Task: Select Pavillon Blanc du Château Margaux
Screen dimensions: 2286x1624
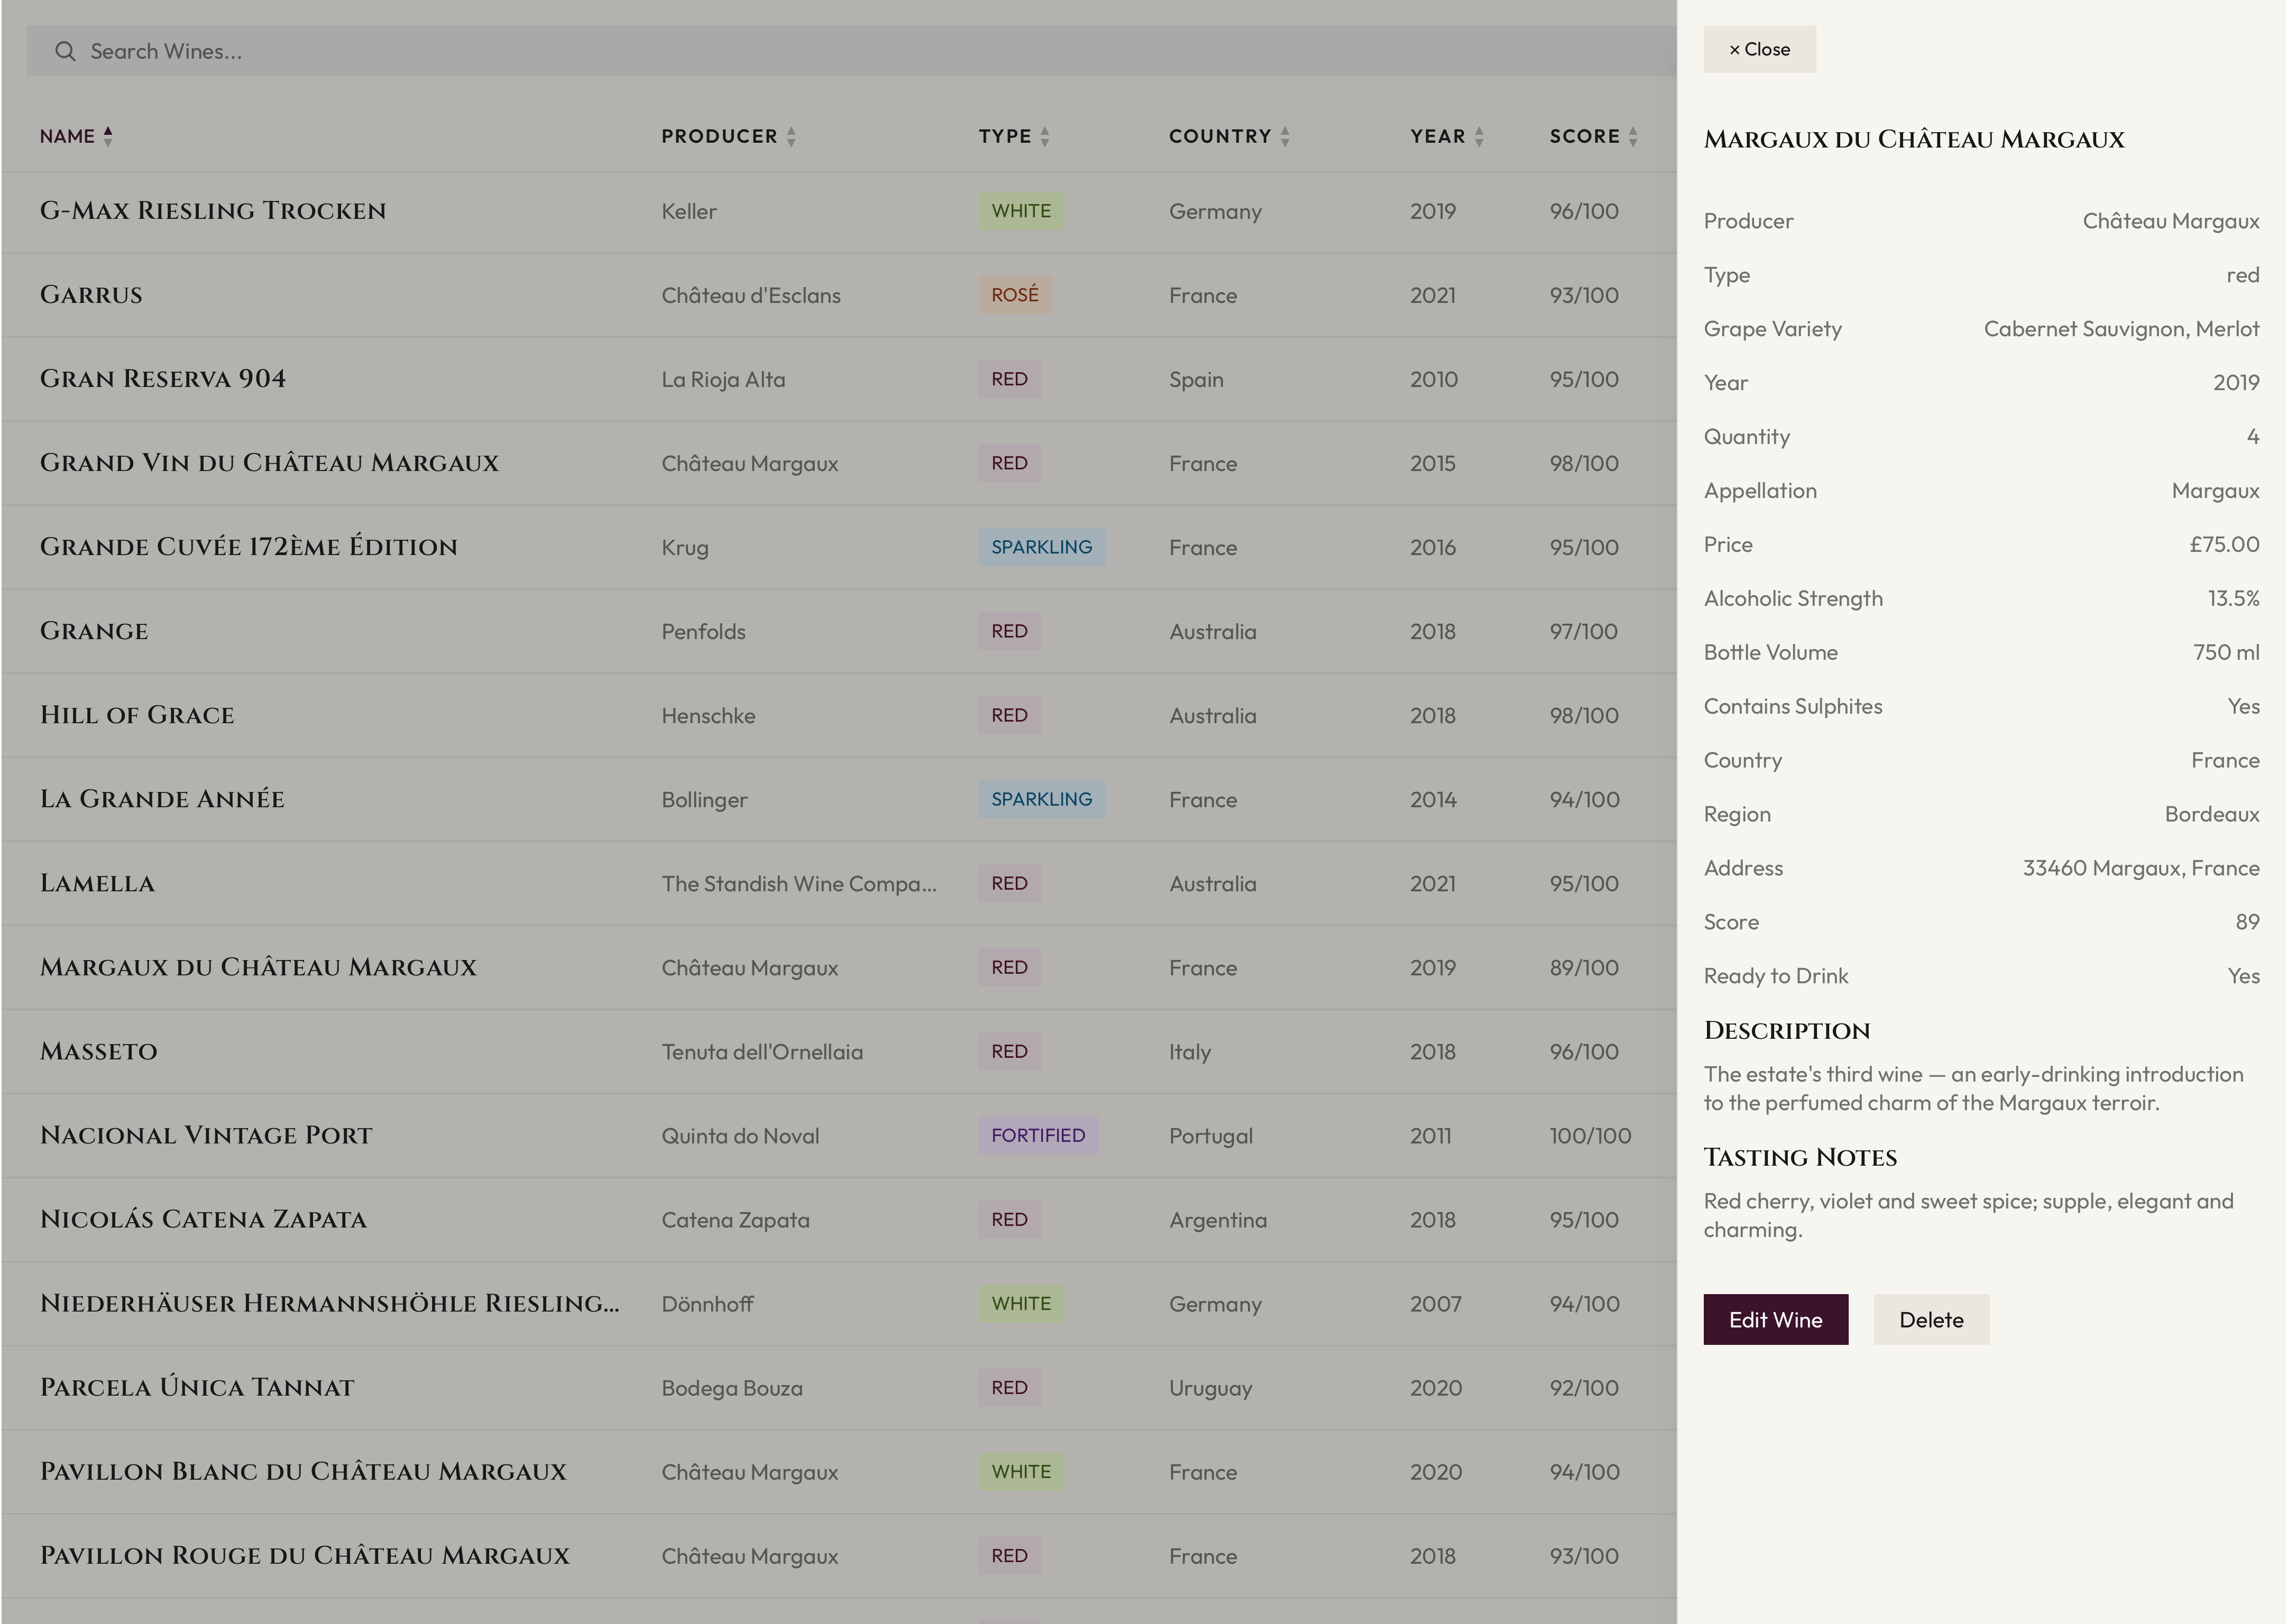Action: click(838, 1471)
